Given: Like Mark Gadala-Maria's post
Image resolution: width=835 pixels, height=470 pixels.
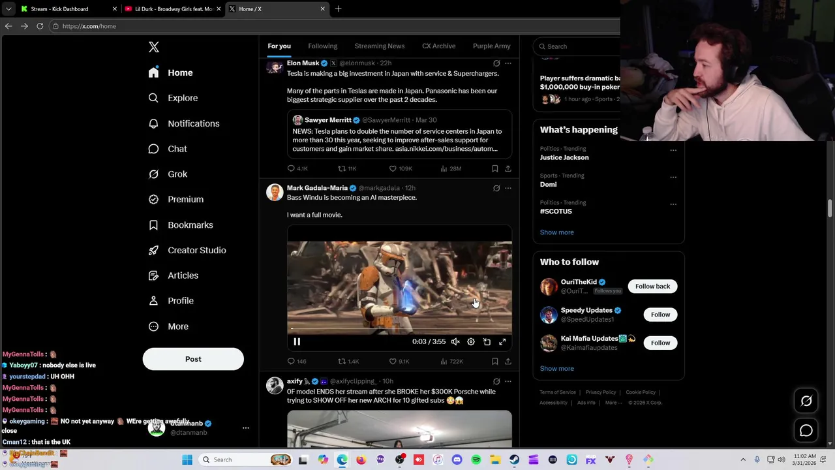Looking at the screenshot, I should click(x=399, y=361).
